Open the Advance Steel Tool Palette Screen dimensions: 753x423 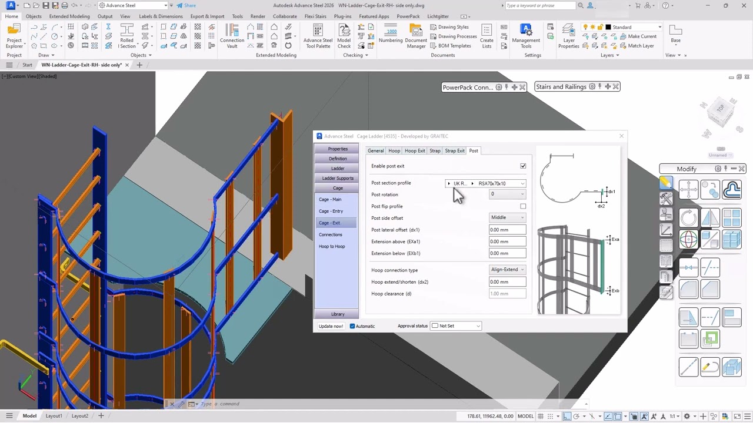[318, 36]
